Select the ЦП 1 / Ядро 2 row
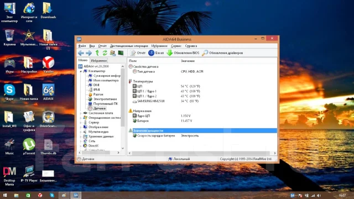Screen dimensions: 354x199 point(202,96)
